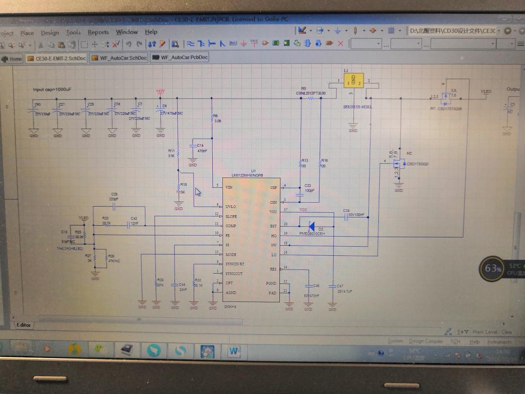Open WeChat from the Windows taskbar
Viewport: 525px width, 394px height.
(100, 350)
